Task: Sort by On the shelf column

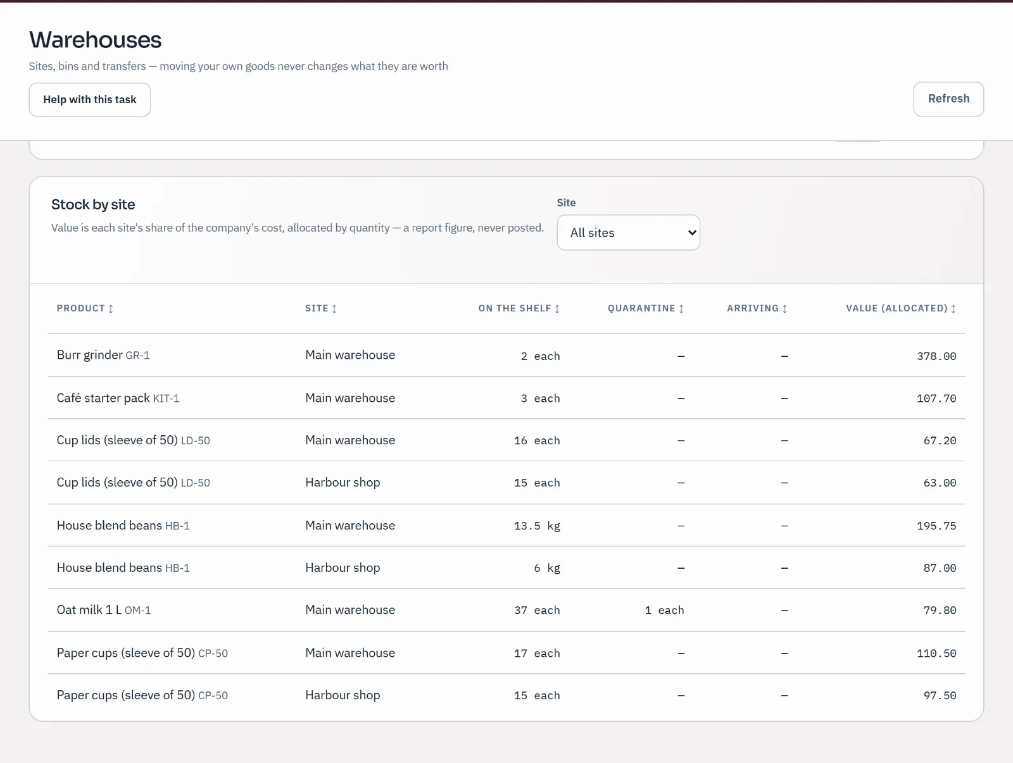Action: tap(519, 308)
